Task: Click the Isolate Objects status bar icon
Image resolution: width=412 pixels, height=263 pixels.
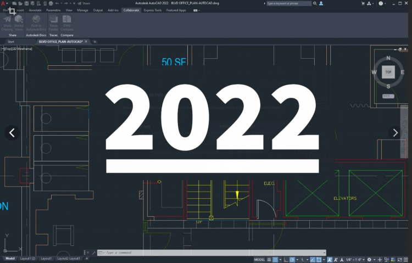Action: pos(387,260)
